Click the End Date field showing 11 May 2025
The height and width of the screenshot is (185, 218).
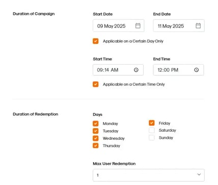[x=179, y=26]
